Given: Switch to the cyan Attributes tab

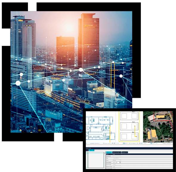Looking at the screenshot, I should (x=109, y=152).
